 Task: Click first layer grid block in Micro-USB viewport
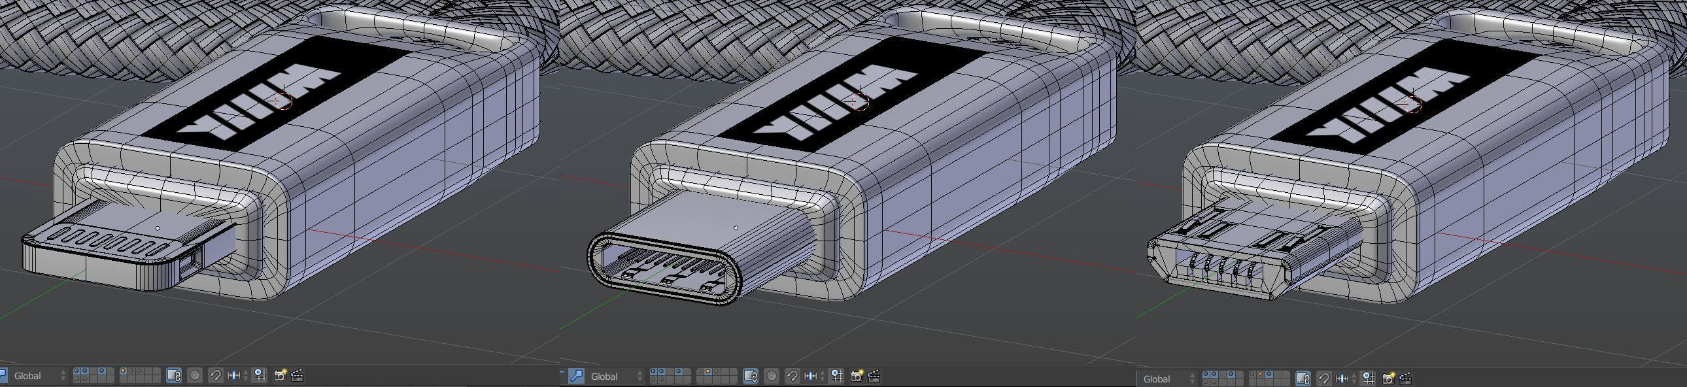click(1223, 379)
